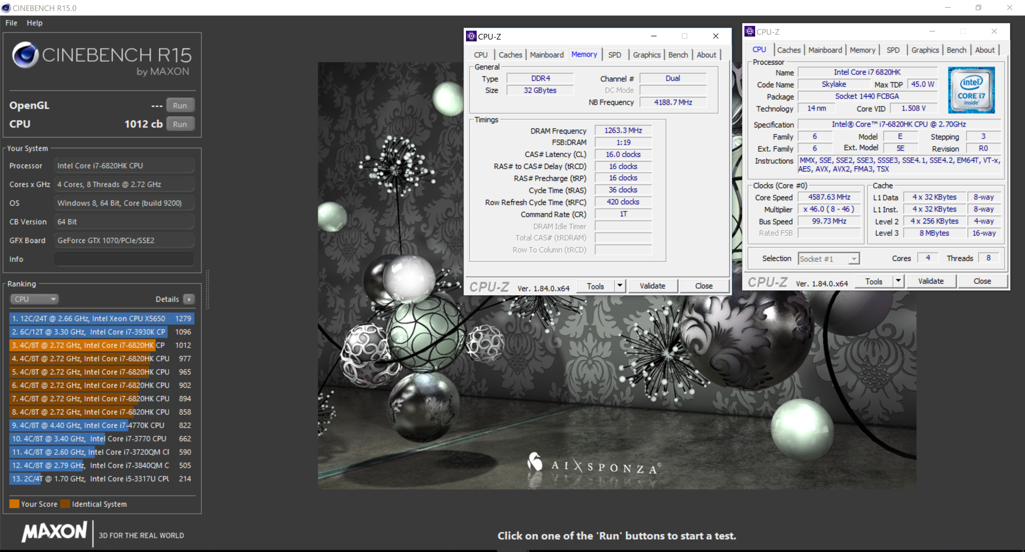This screenshot has height=552, width=1025.
Task: Run the OpenGL benchmark
Action: tap(180, 106)
